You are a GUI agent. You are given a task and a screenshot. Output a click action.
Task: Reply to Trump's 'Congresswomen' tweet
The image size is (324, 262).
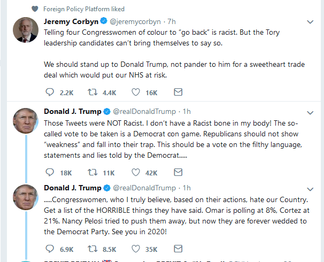[x=50, y=249]
